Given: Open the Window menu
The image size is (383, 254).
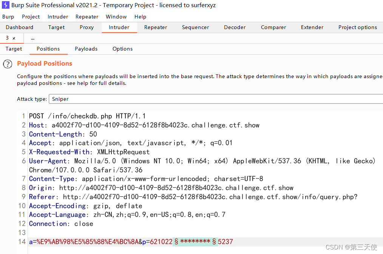Looking at the screenshot, I should pyautogui.click(x=116, y=17).
